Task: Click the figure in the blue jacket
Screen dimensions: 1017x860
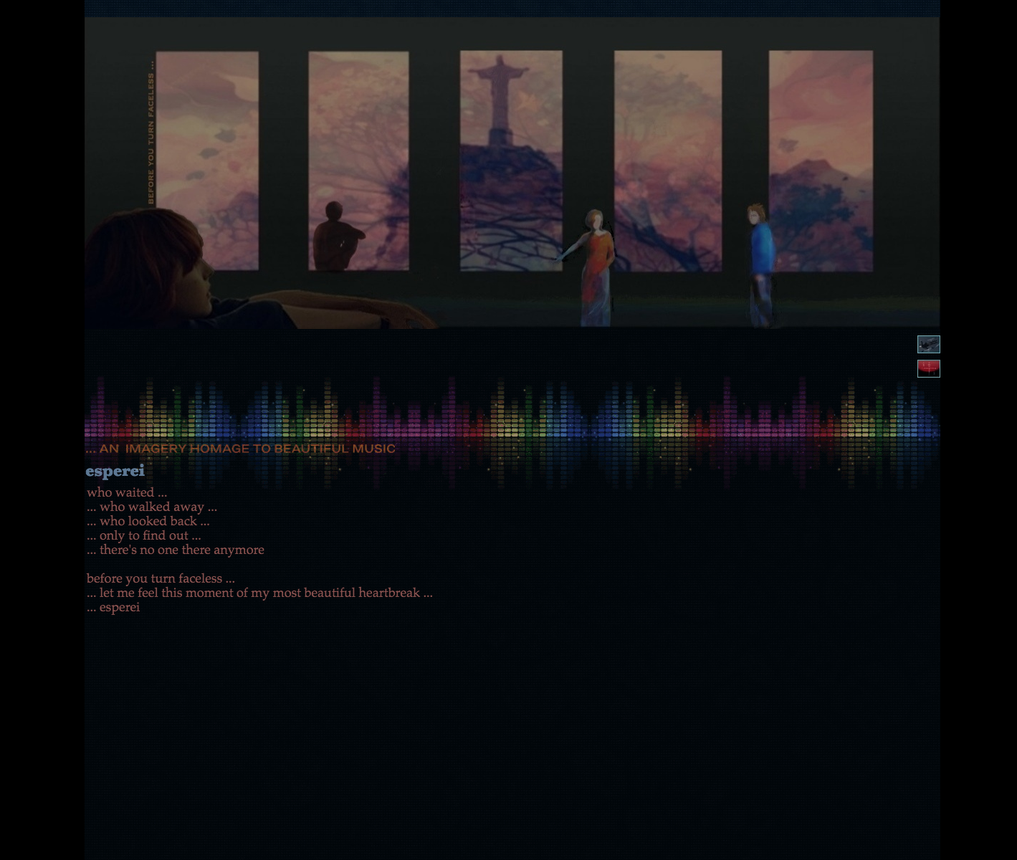Action: point(761,265)
